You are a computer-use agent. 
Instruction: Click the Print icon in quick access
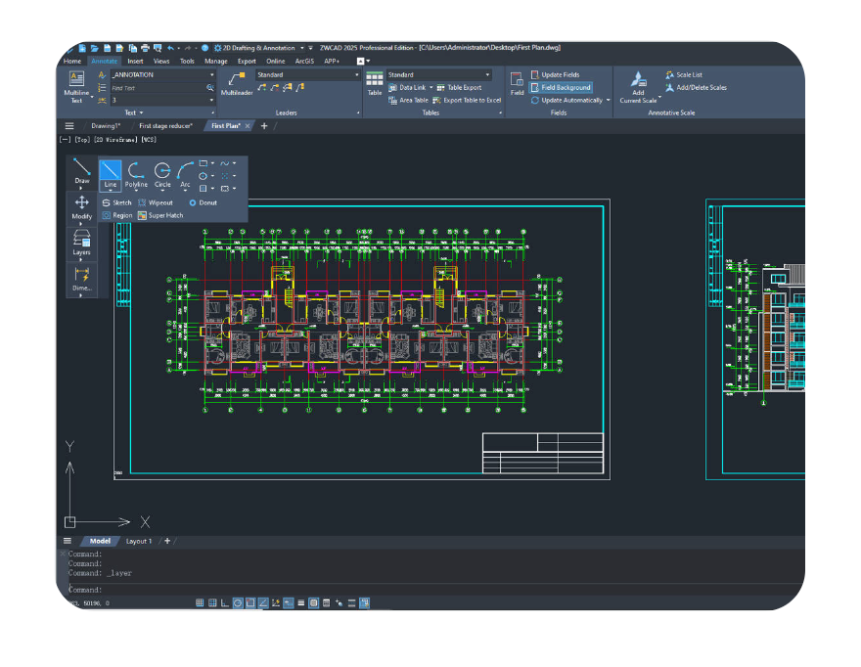click(145, 48)
